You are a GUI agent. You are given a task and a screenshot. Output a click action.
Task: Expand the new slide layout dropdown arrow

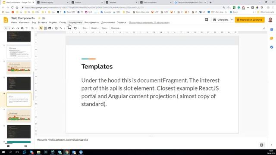click(x=9, y=28)
